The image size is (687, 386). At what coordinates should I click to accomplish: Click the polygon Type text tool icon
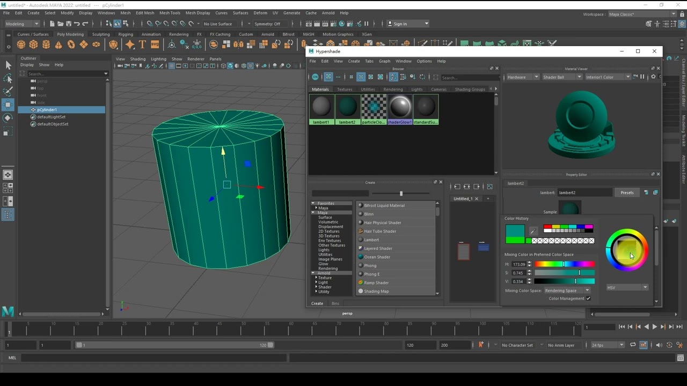pyautogui.click(x=142, y=44)
